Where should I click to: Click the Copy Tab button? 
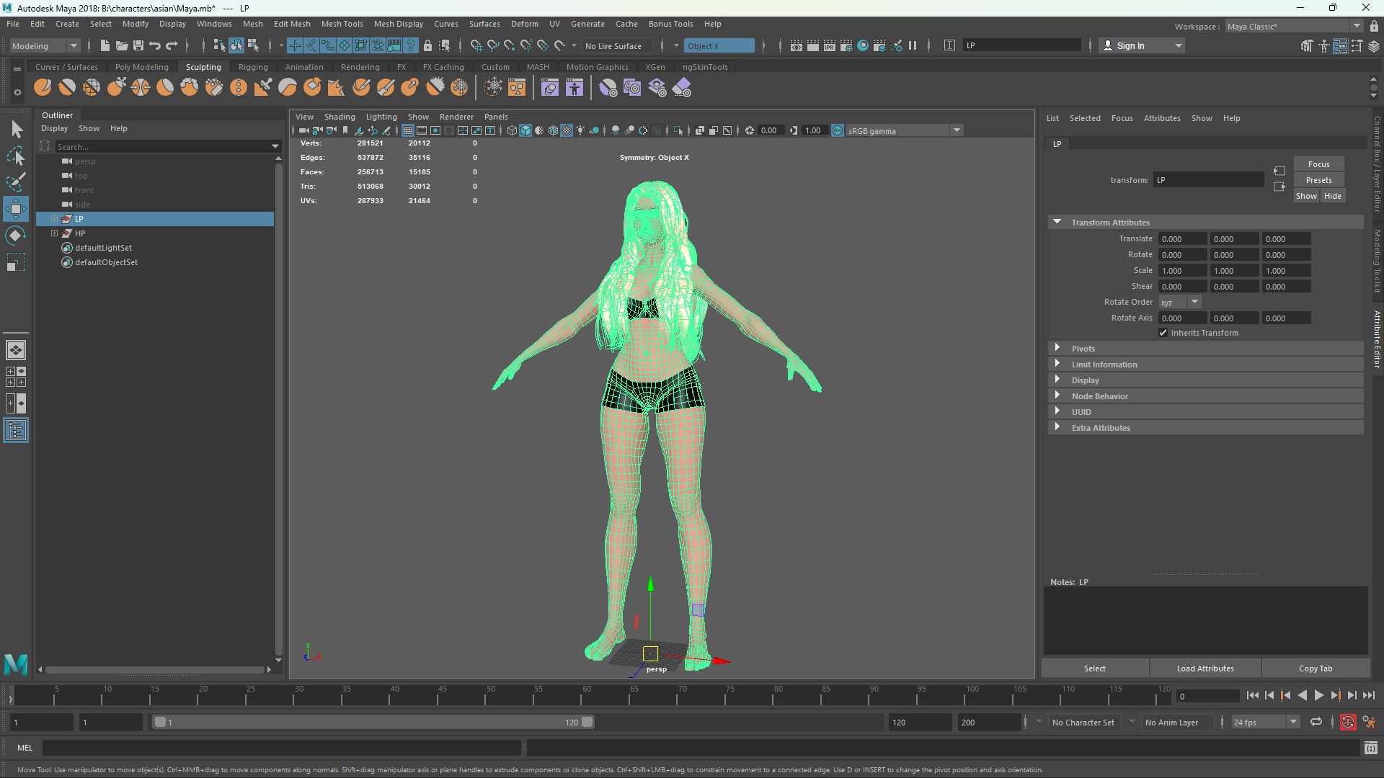pos(1316,669)
